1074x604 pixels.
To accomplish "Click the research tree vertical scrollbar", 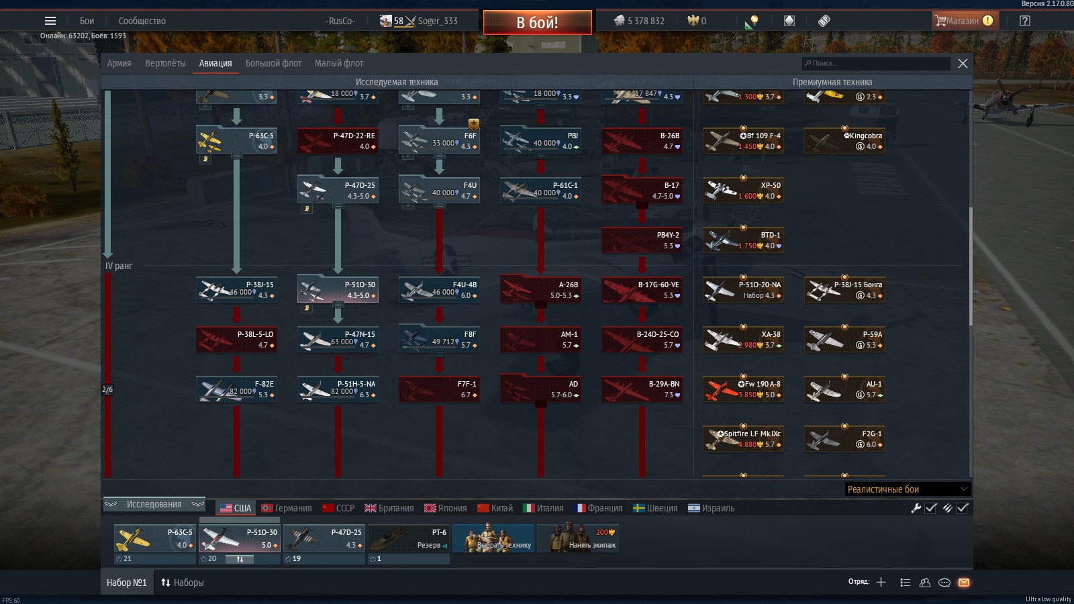I will (x=971, y=267).
